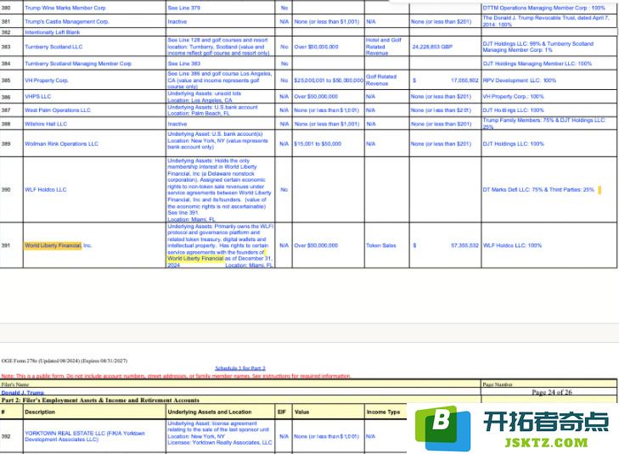
Task: Click 'Income Type' column header
Action: point(383,412)
